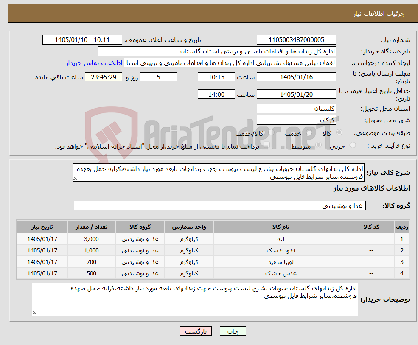
Task: Click quantity 500 in the عدس خشک row
Action: (x=91, y=273)
